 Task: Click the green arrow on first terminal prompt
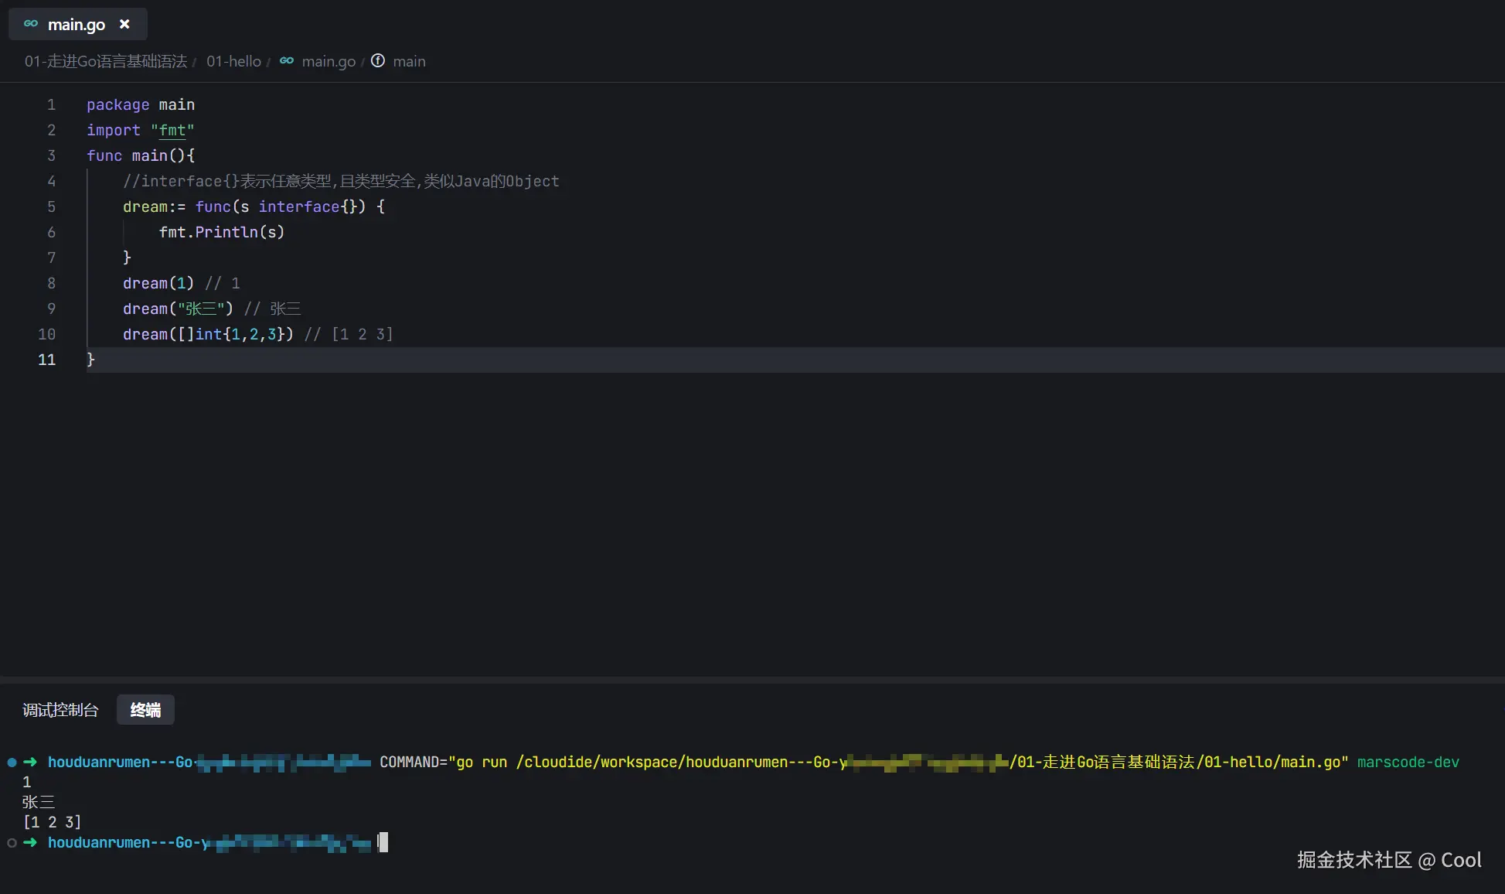click(x=30, y=762)
